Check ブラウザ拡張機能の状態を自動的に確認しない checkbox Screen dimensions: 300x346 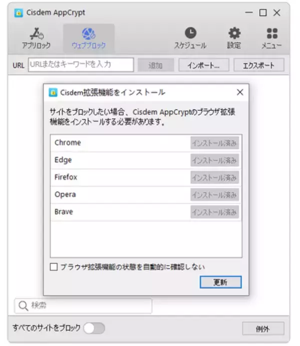(54, 267)
